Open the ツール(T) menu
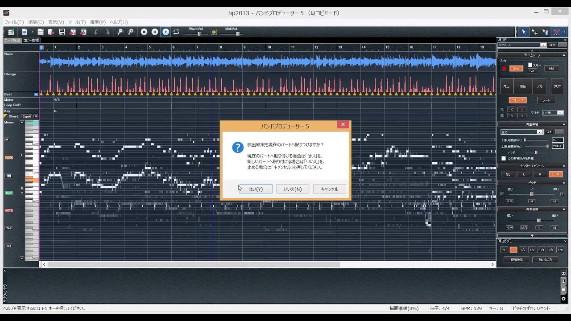The image size is (571, 321). (77, 22)
